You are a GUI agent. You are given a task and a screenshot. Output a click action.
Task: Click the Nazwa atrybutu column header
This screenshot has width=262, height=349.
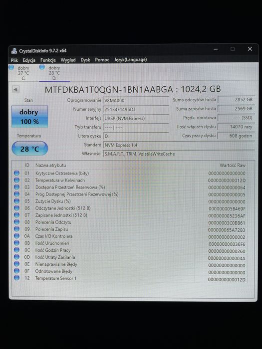(50, 166)
